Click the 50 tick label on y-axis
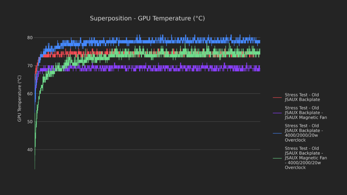 (x=30, y=122)
